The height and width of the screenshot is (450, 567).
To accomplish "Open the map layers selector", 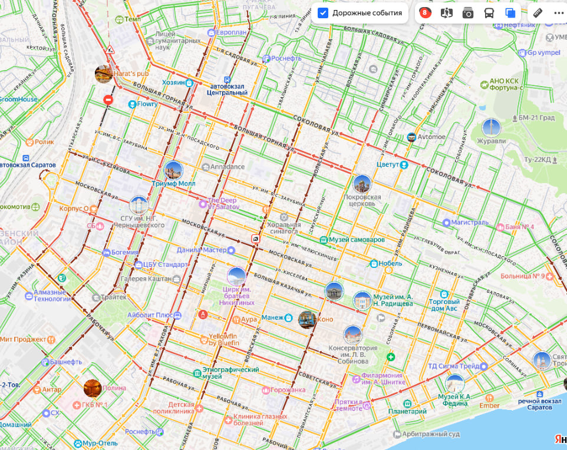I will [510, 13].
